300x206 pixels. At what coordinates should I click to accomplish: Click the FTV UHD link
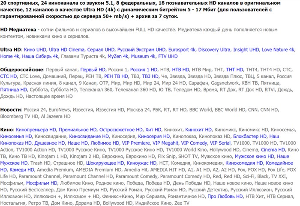pyautogui.click(x=168, y=56)
